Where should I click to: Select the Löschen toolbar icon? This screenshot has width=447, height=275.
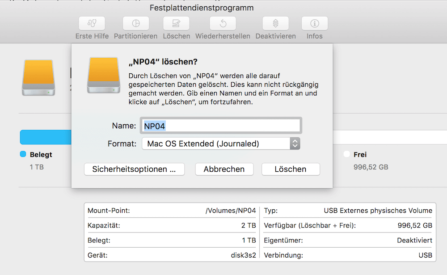pyautogui.click(x=176, y=23)
